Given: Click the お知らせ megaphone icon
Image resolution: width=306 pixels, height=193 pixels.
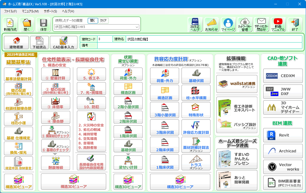Looking at the screenshot, I should click(x=211, y=25).
